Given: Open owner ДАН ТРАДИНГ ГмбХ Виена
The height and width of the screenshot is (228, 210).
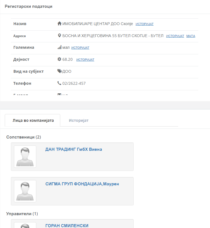Looking at the screenshot, I should [x=74, y=149].
